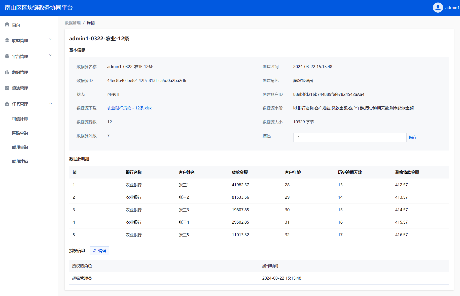Download 农业银行贷款 - 12条.xlsx file

(x=129, y=108)
